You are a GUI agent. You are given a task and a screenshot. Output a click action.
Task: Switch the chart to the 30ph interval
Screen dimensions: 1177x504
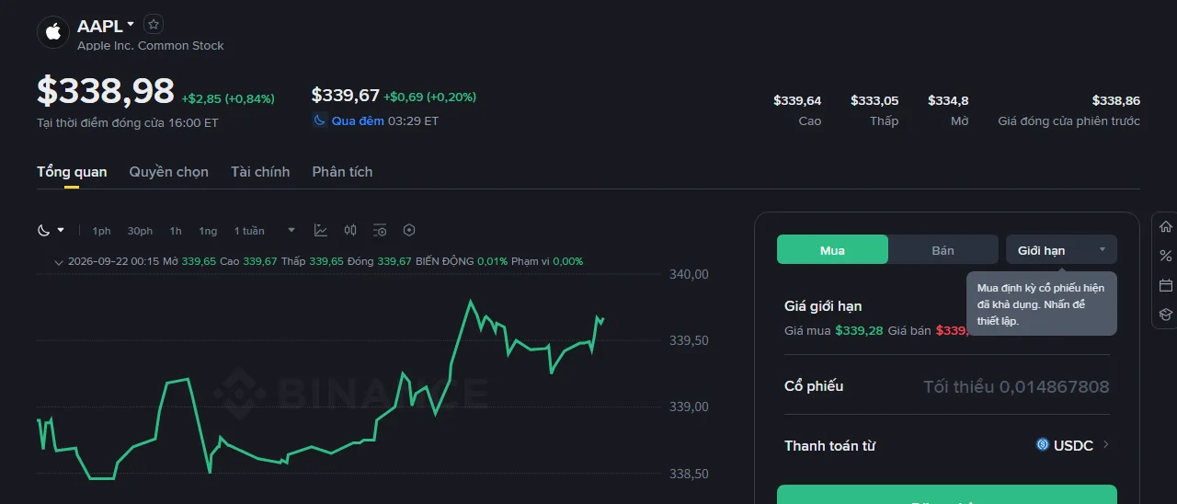(x=140, y=231)
